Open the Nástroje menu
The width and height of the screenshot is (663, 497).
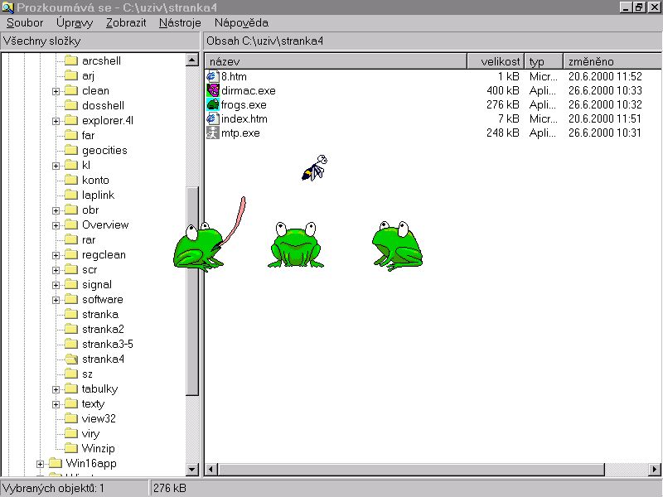tap(179, 23)
